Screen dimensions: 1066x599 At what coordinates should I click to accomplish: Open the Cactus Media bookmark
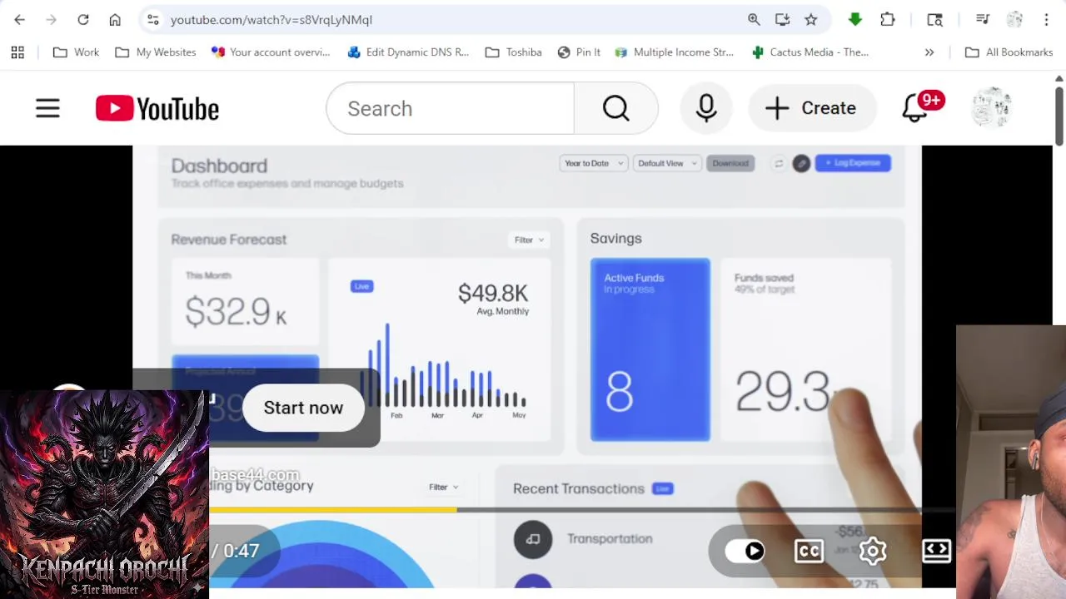810,52
